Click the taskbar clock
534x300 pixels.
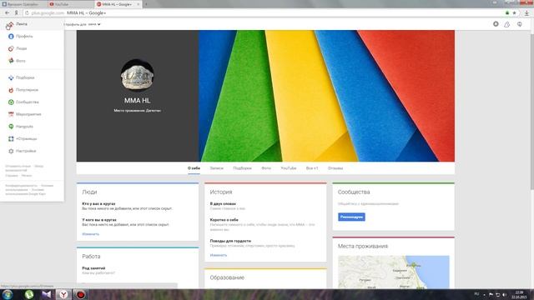[519, 294]
